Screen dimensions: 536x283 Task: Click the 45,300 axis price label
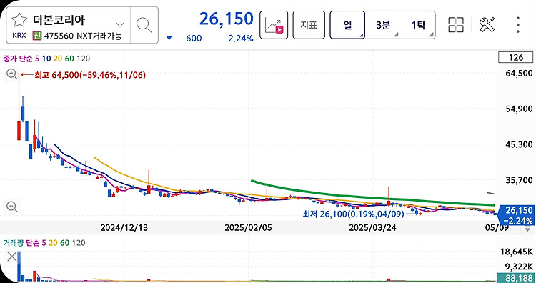click(519, 144)
